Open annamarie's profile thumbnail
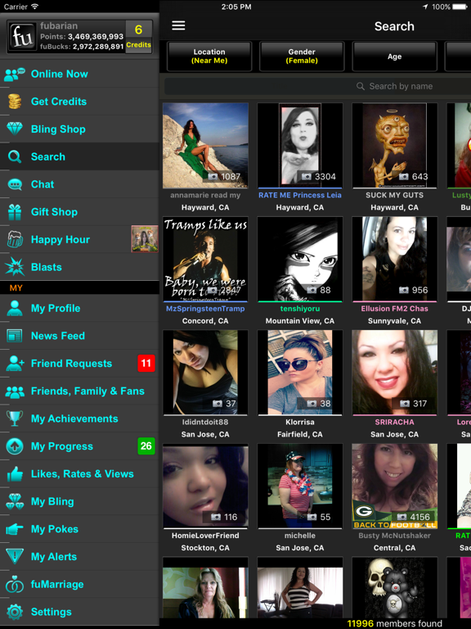 click(205, 145)
